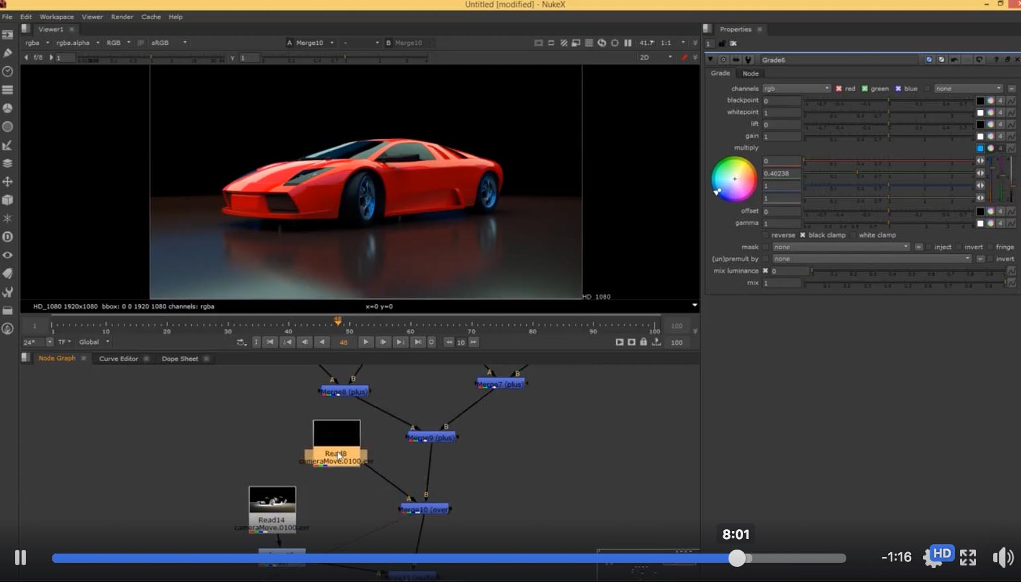This screenshot has width=1021, height=582.
Task: Select the Read14 node thumbnail
Action: pos(272,500)
